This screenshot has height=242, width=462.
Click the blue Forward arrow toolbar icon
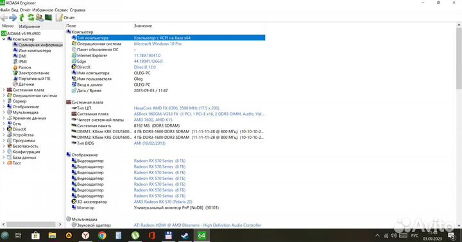click(x=13, y=18)
